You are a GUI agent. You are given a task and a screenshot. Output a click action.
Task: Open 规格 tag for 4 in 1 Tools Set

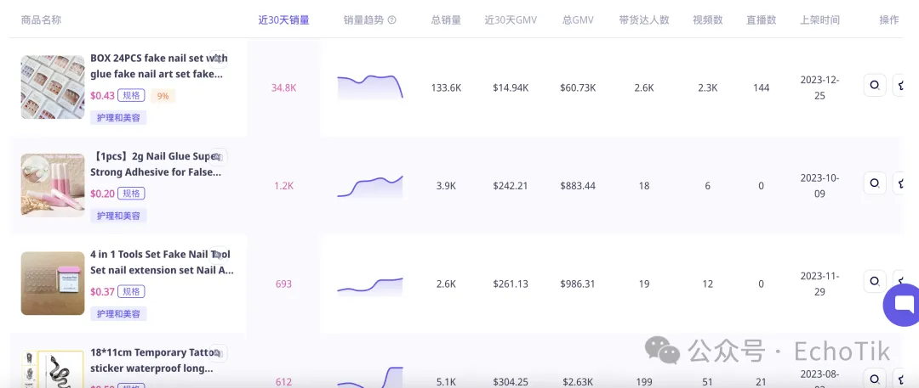pyautogui.click(x=131, y=291)
